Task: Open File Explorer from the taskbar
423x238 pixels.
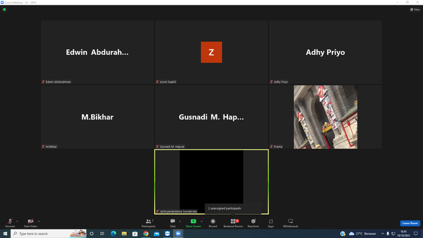Action: point(124,233)
